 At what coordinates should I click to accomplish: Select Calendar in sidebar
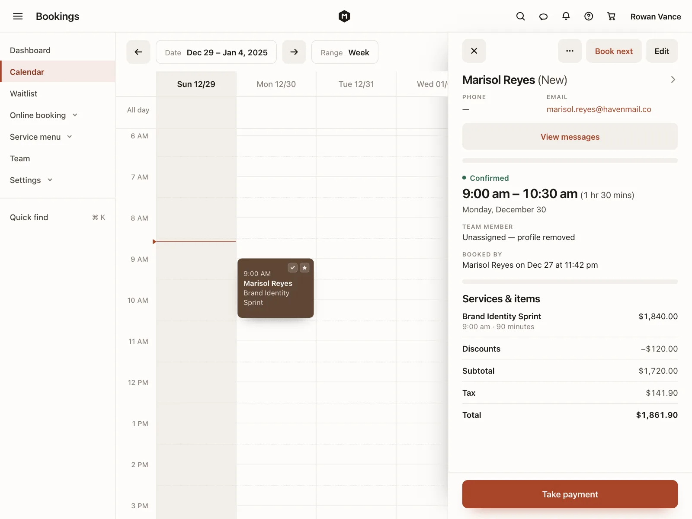pos(58,72)
